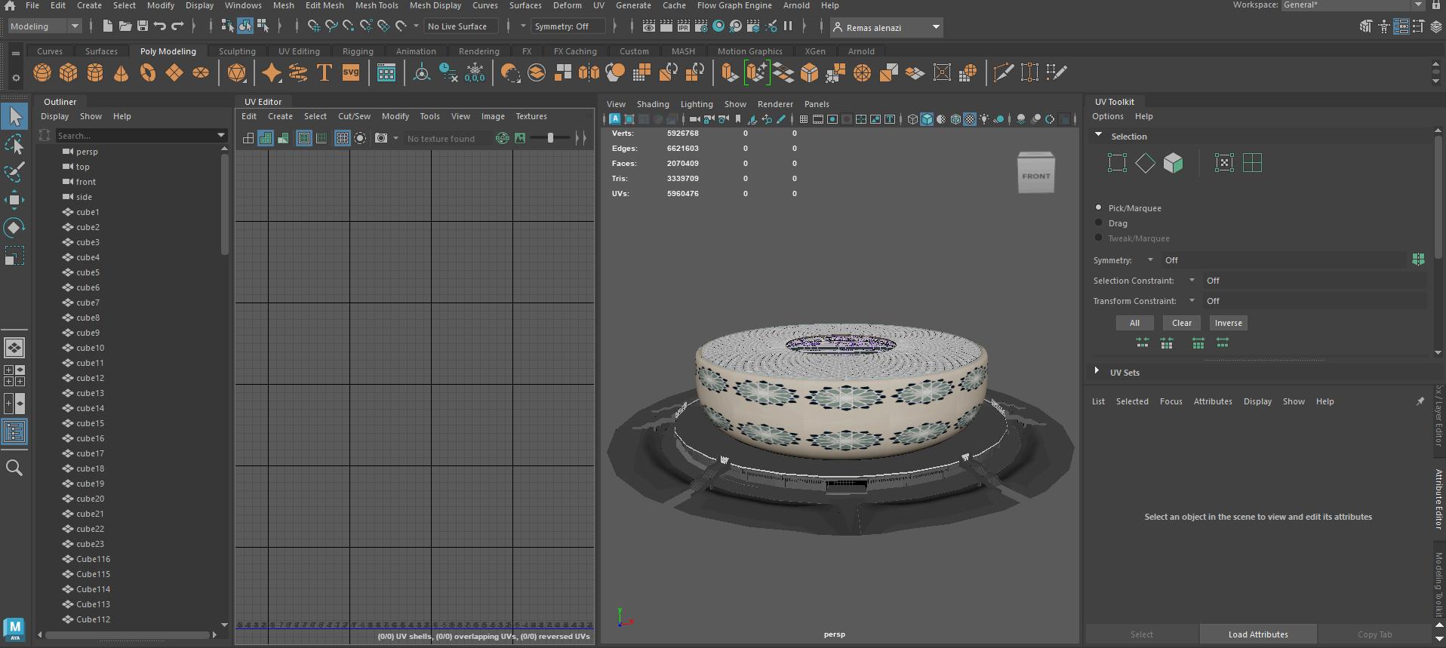Open the Mesh Tools menu
The width and height of the screenshot is (1446, 648).
coord(376,5)
